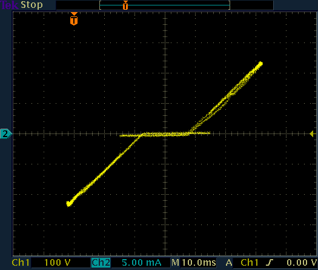Click the M timebase label
318x270 pixels.
click(175, 263)
